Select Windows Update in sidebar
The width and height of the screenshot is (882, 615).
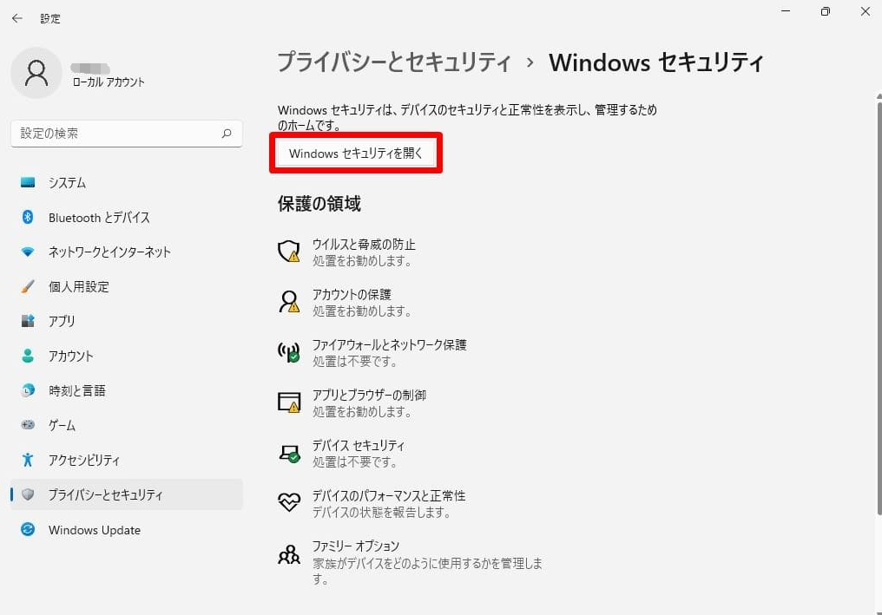[127, 530]
